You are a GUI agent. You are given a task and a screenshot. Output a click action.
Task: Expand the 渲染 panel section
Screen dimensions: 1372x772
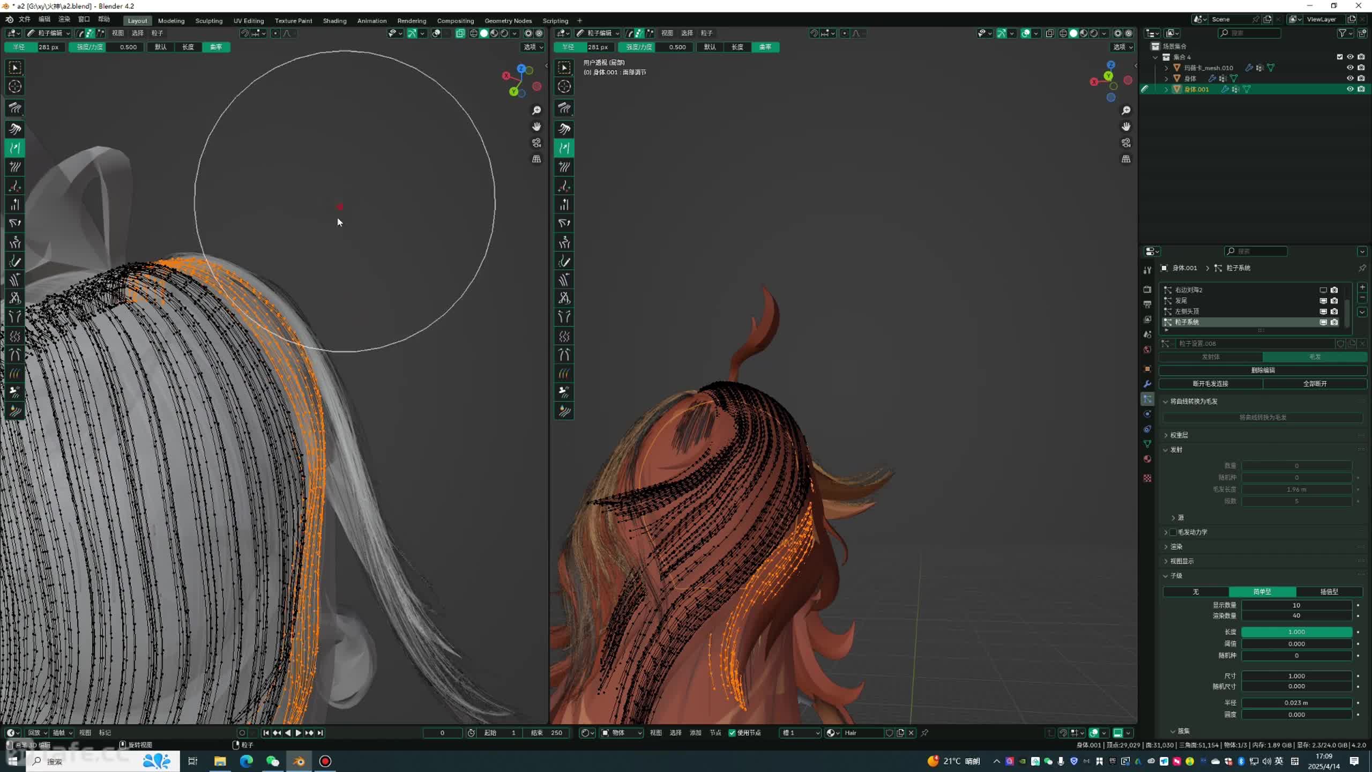(x=1176, y=546)
